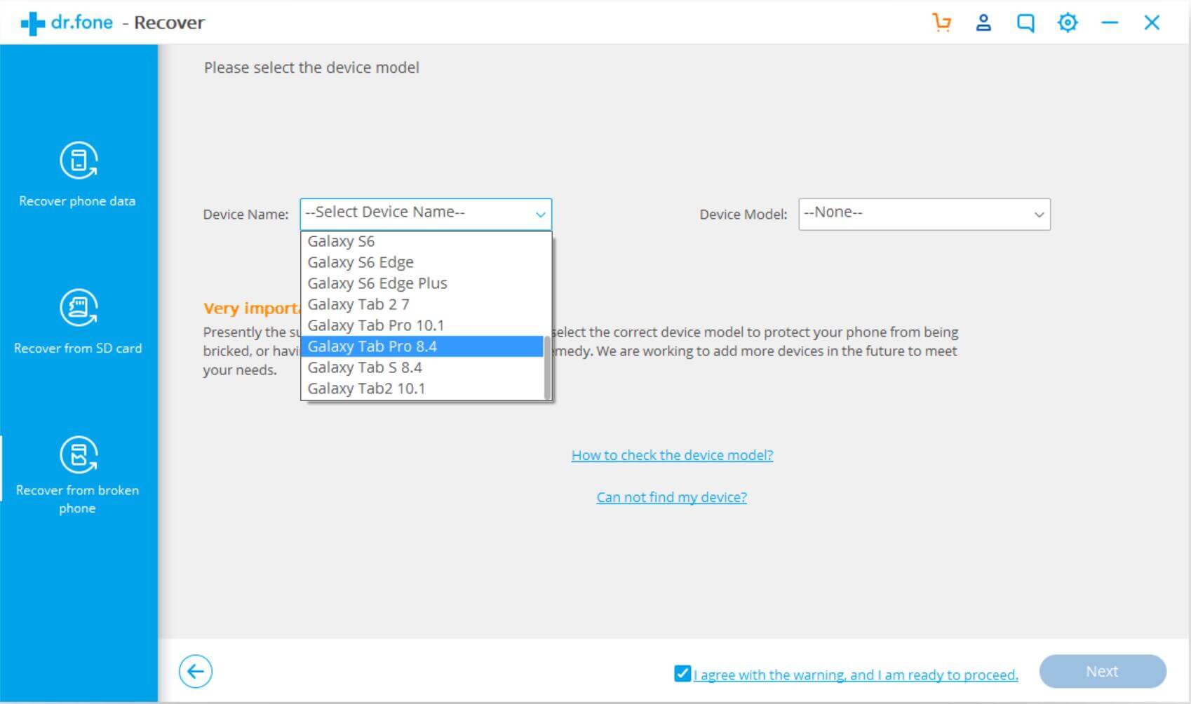Click the device list scrollbar
Image resolution: width=1191 pixels, height=704 pixels.
[x=547, y=367]
